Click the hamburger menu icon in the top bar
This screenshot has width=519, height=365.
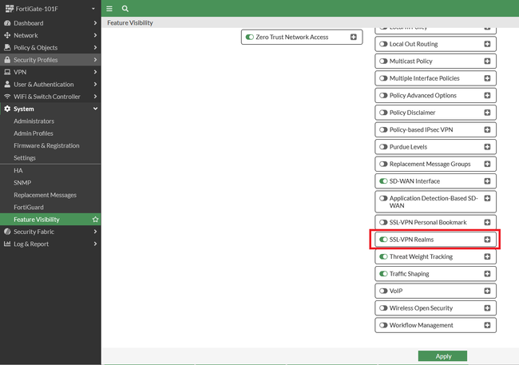pyautogui.click(x=109, y=9)
